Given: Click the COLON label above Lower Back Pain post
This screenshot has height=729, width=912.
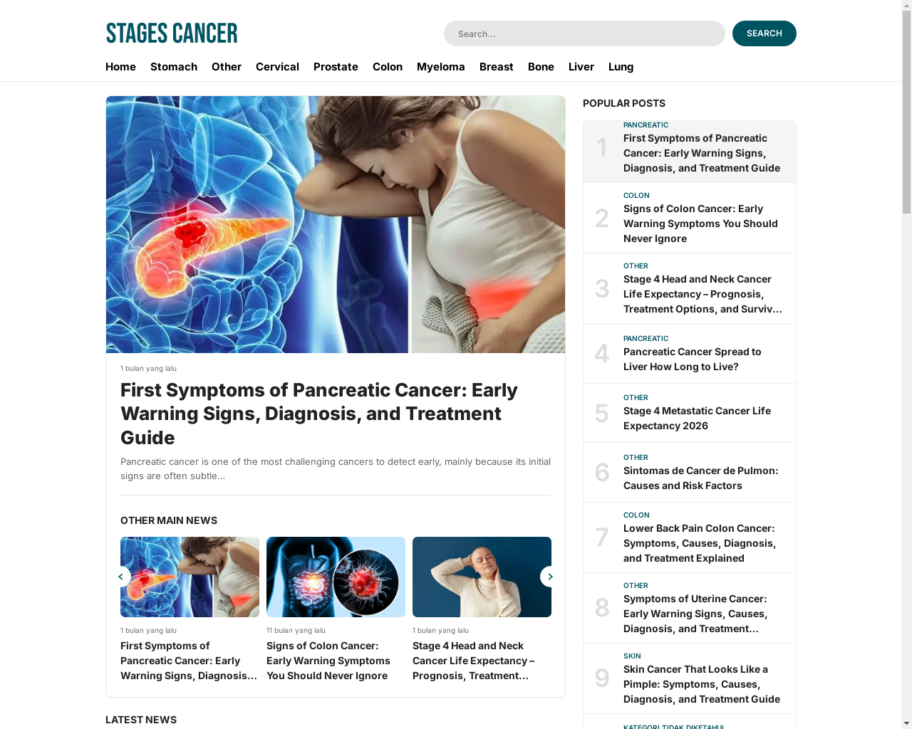Looking at the screenshot, I should click(x=636, y=515).
